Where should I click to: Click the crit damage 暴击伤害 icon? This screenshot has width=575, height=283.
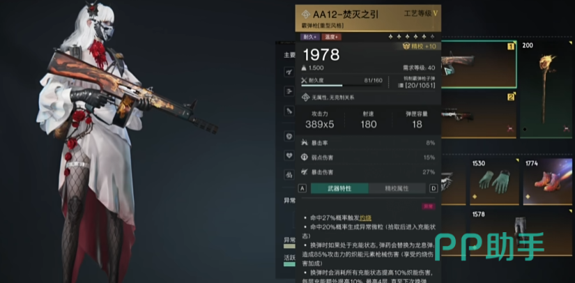pyautogui.click(x=304, y=172)
